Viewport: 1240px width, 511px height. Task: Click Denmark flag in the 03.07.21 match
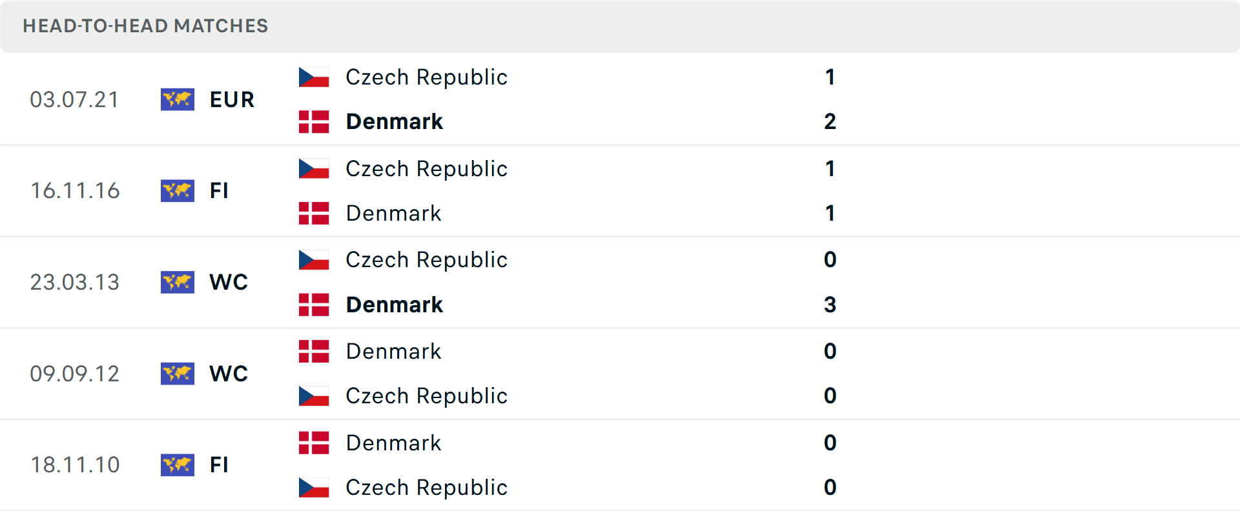(314, 122)
